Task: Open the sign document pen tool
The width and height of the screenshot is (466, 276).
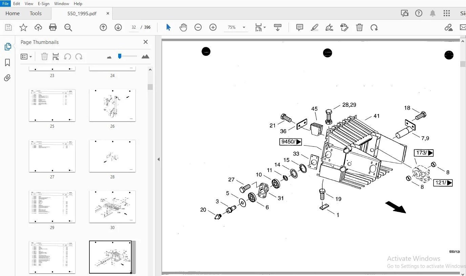Action: 330,27
